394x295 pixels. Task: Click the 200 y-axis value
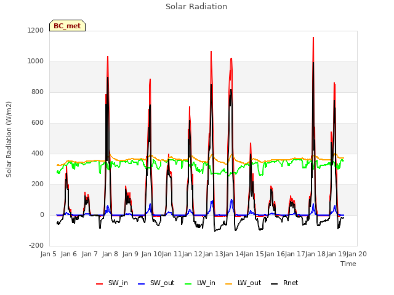tap(38, 184)
